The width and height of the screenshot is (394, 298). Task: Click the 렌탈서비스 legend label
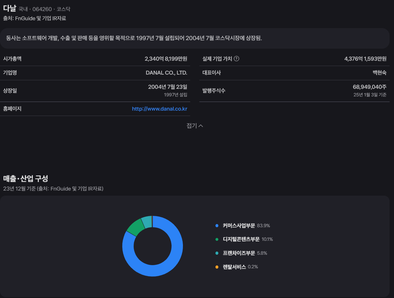tap(234, 267)
